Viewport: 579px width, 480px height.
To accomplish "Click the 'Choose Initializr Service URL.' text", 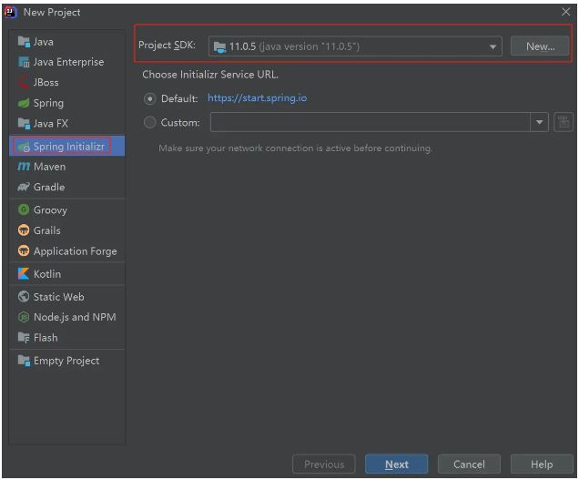I will (210, 75).
